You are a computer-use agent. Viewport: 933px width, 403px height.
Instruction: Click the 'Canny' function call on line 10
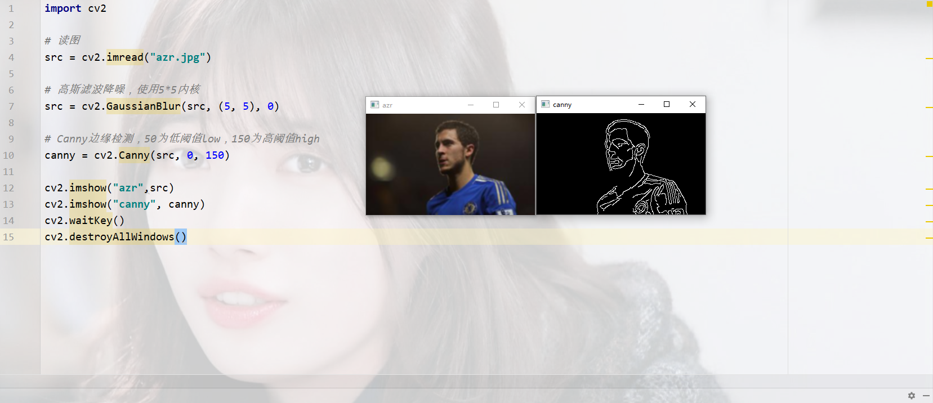pyautogui.click(x=134, y=155)
